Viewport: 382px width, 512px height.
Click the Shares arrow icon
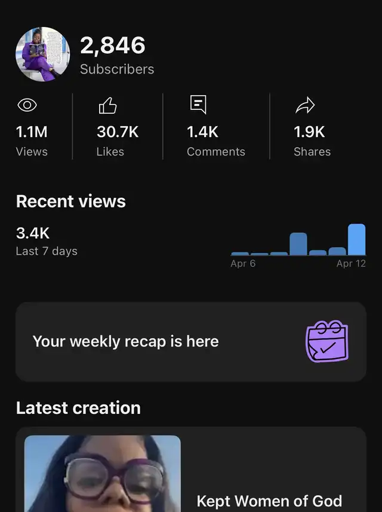point(304,106)
